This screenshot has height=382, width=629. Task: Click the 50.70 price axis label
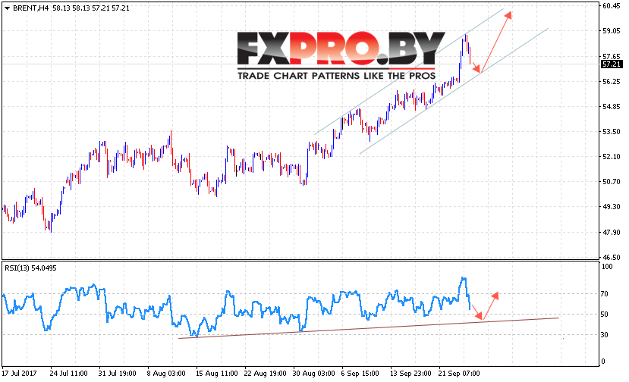(612, 182)
